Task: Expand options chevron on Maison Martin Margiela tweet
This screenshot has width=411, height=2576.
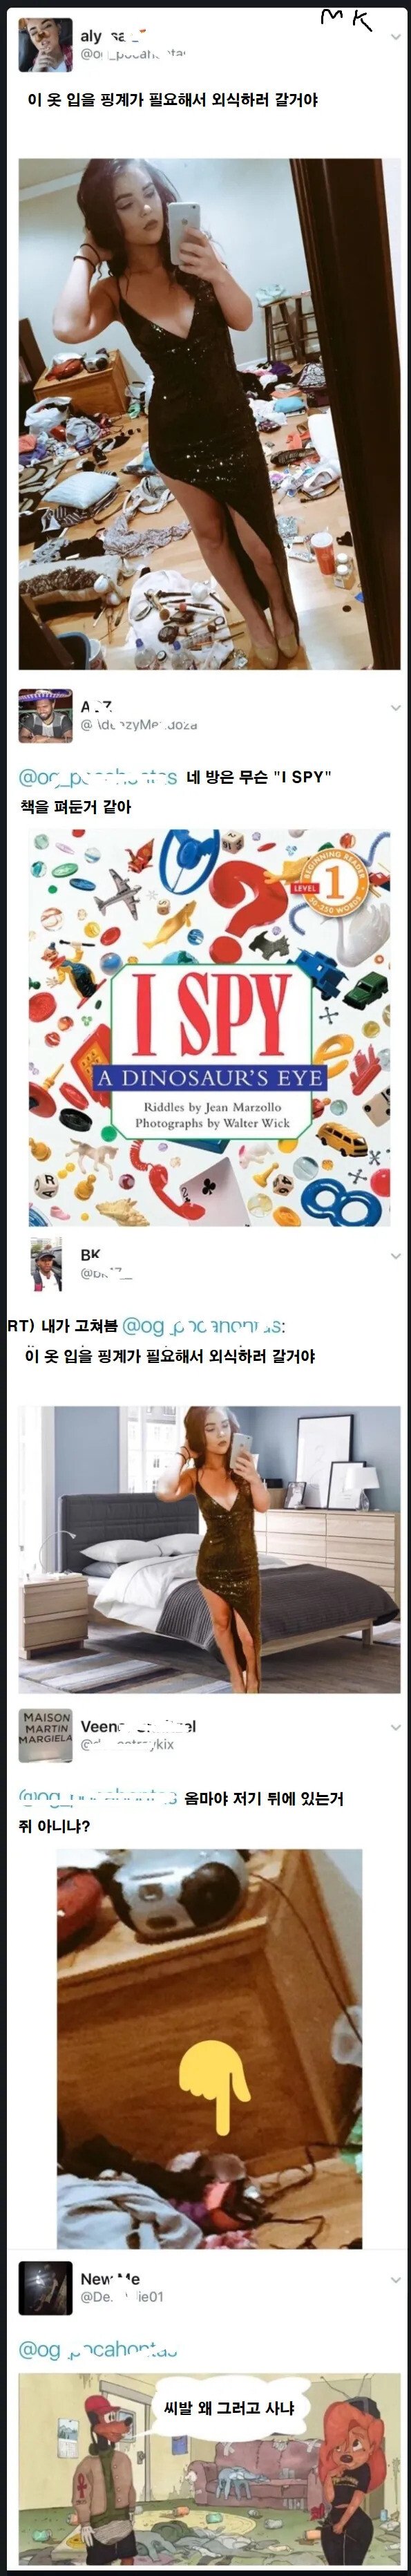Action: pyautogui.click(x=395, y=1727)
